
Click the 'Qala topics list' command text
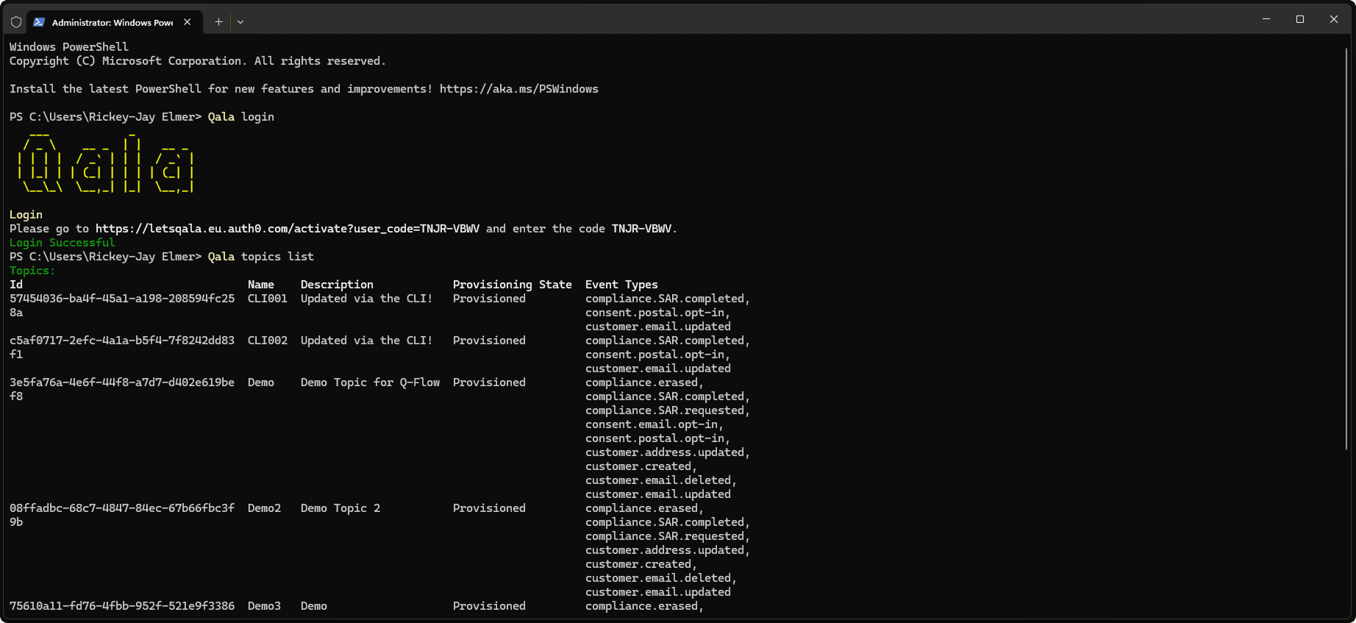coord(260,257)
